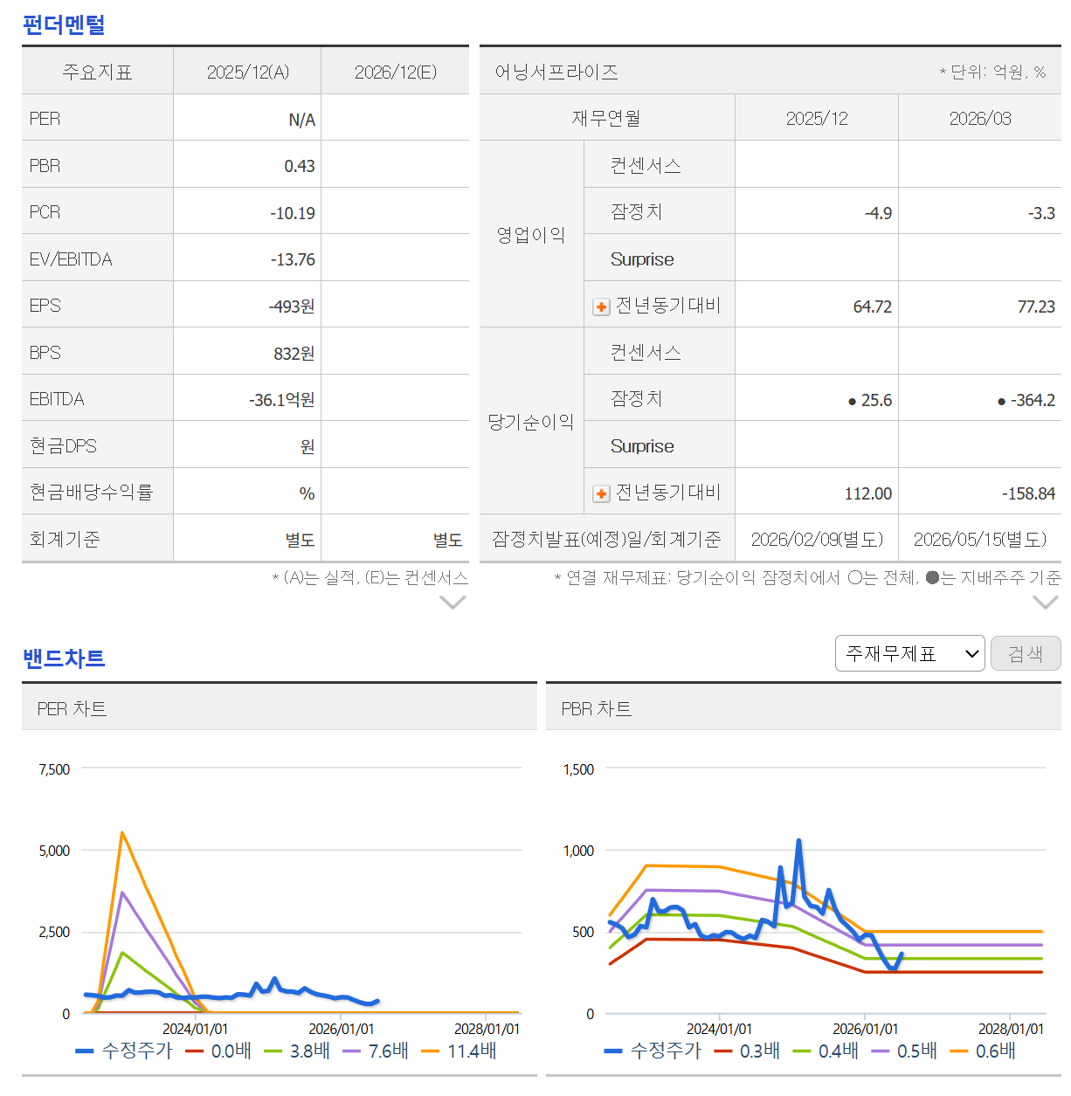Open the 주재무제표 dropdown

910,653
